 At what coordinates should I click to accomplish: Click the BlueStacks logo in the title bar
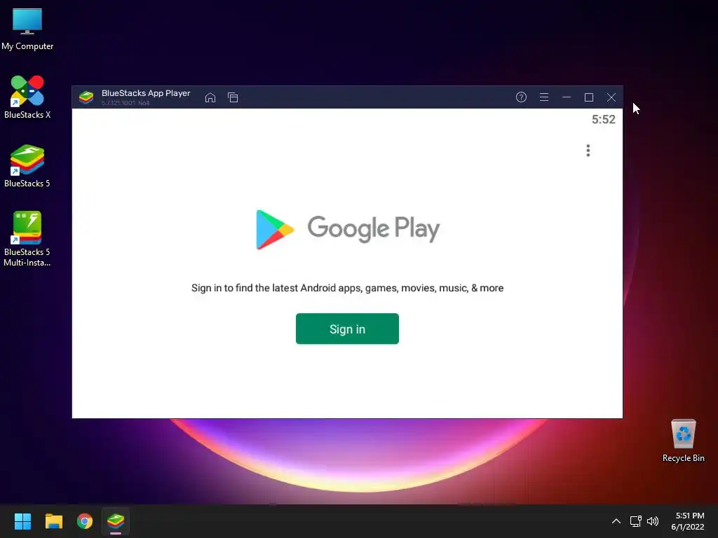pyautogui.click(x=86, y=97)
